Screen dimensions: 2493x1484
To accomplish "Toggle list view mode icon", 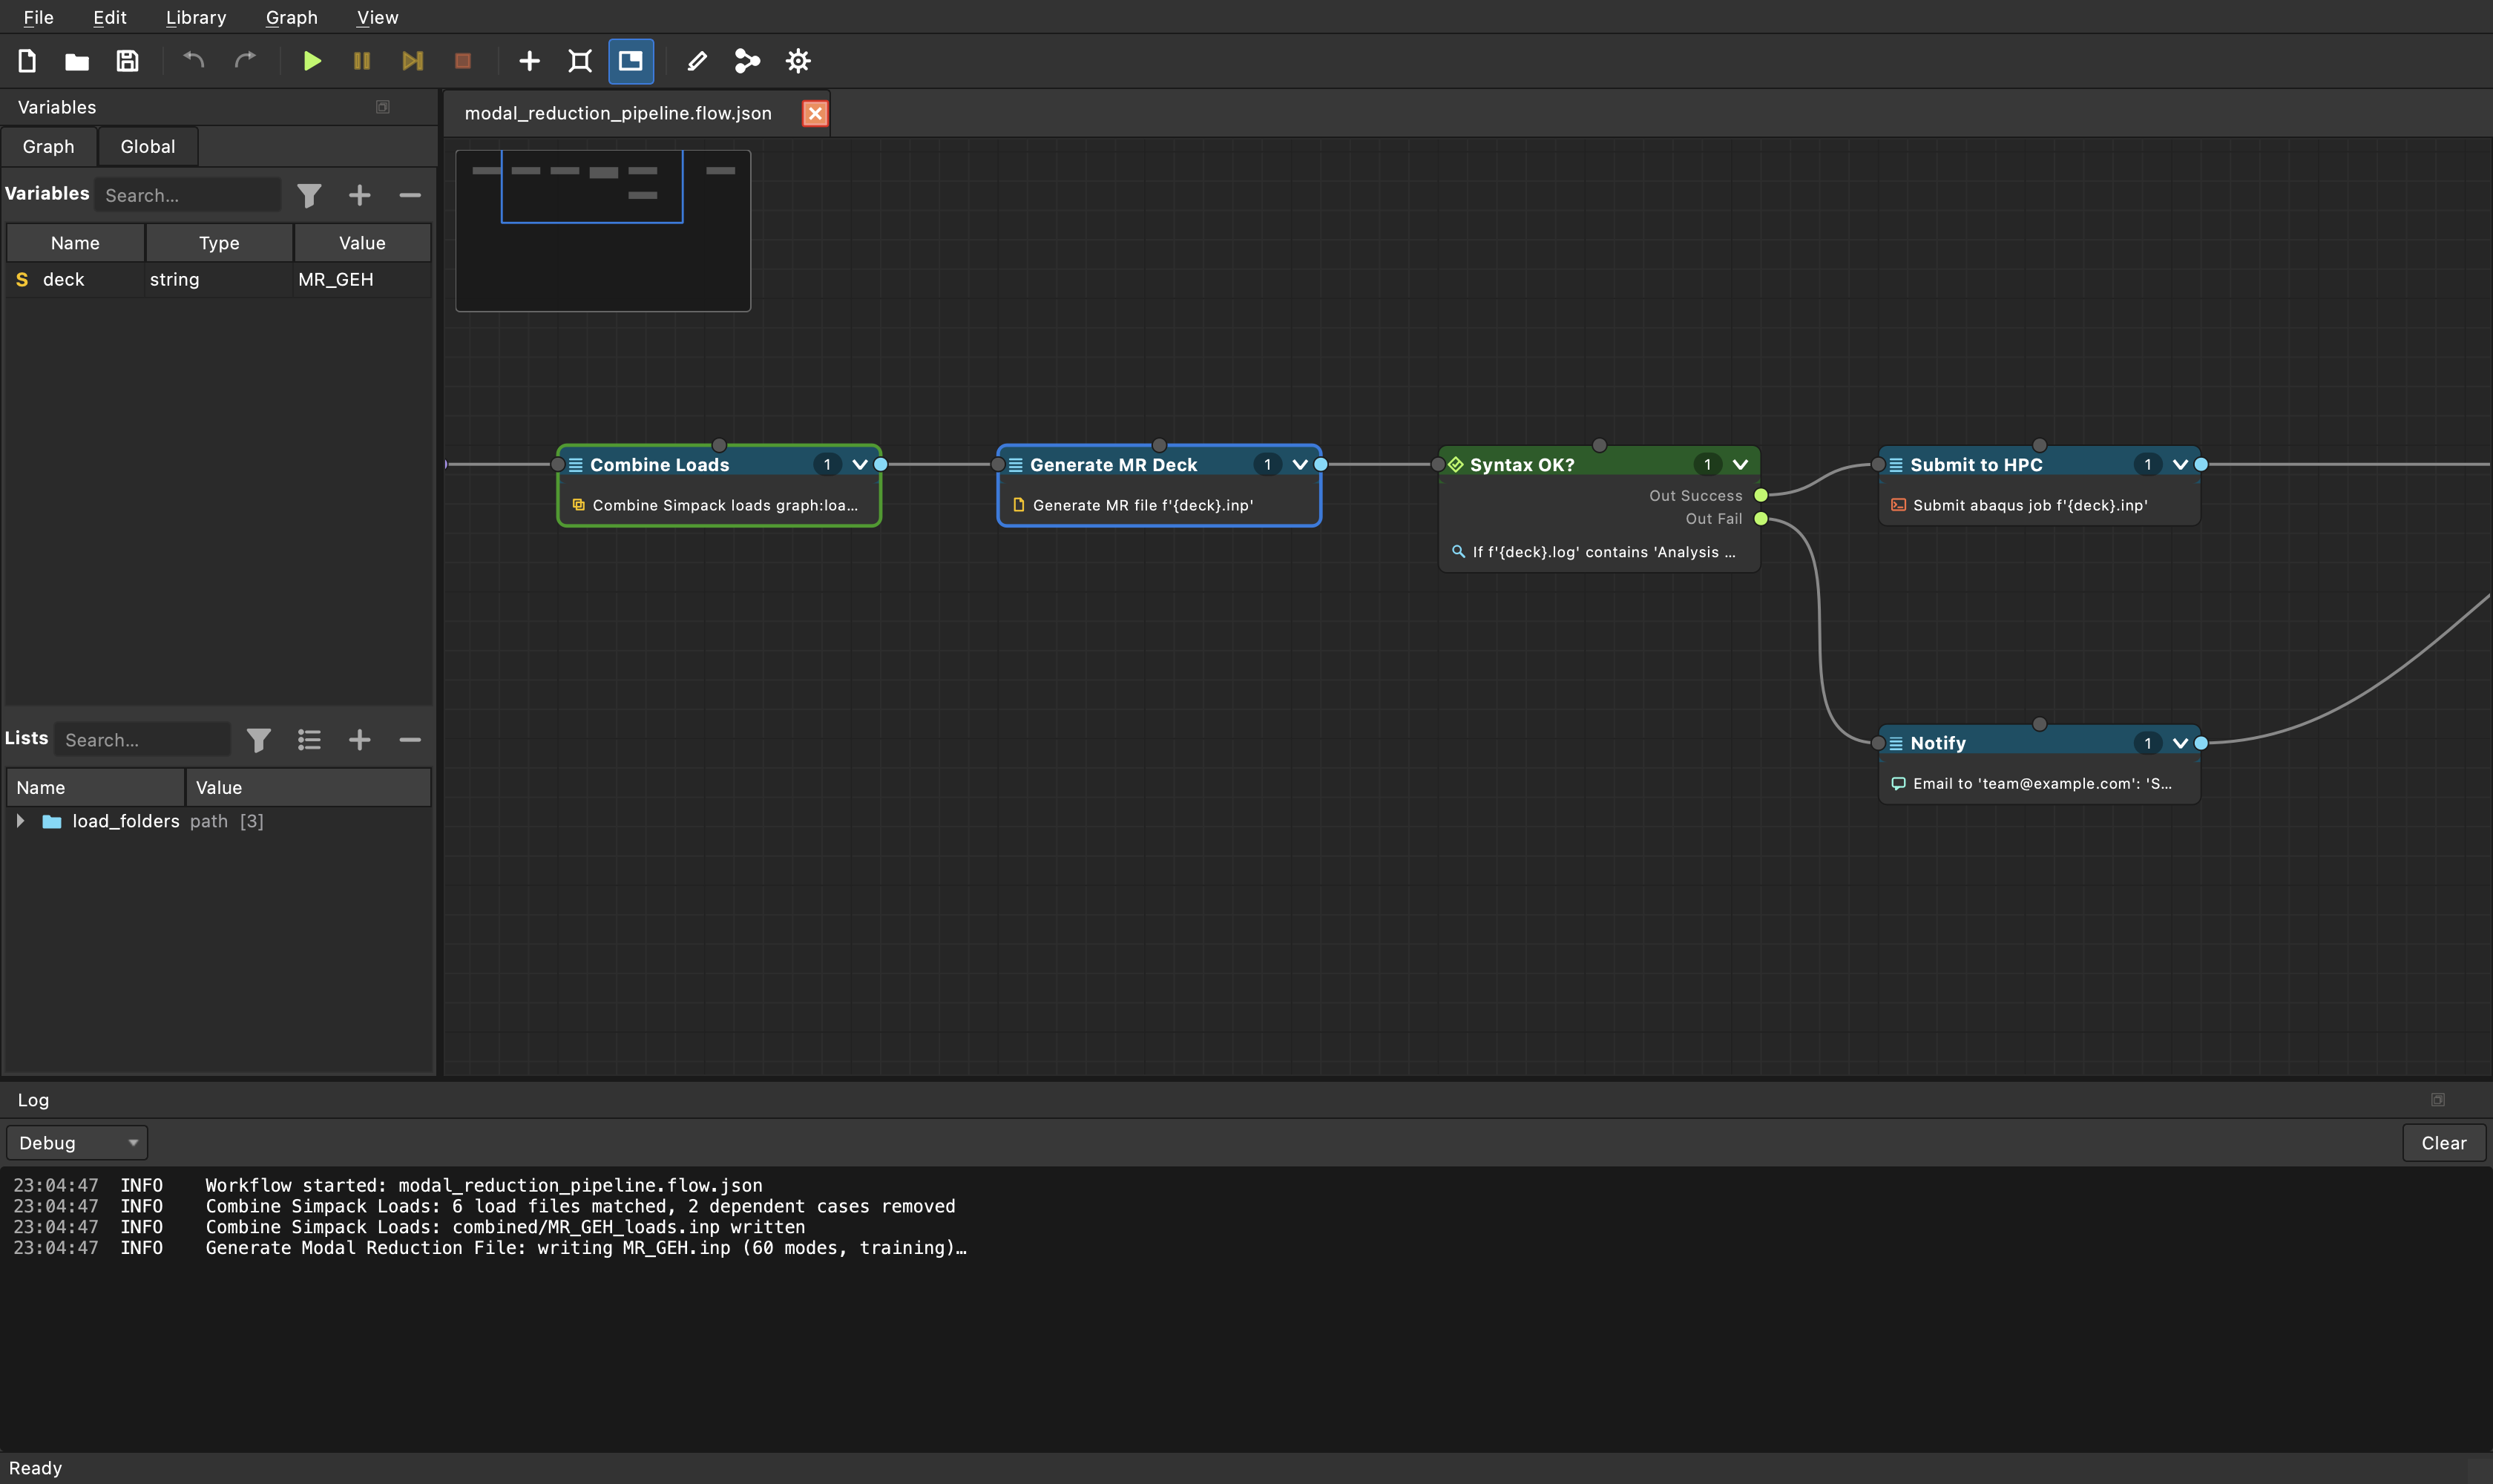I will 309,740.
